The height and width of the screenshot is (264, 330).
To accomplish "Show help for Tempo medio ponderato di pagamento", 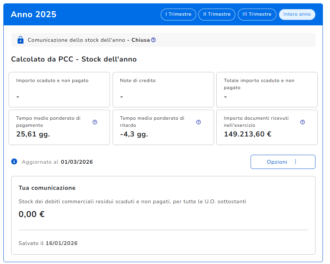I will point(95,122).
